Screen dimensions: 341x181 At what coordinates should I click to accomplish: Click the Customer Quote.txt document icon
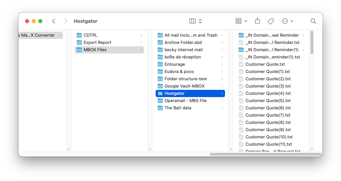click(x=241, y=64)
